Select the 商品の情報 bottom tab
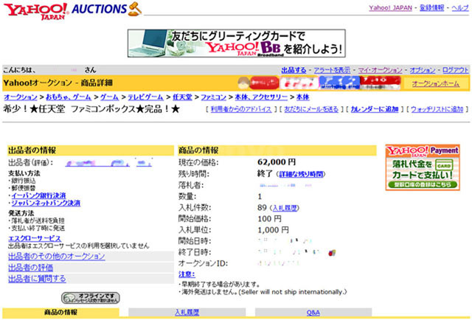This screenshot has width=472, height=320. coord(60,312)
